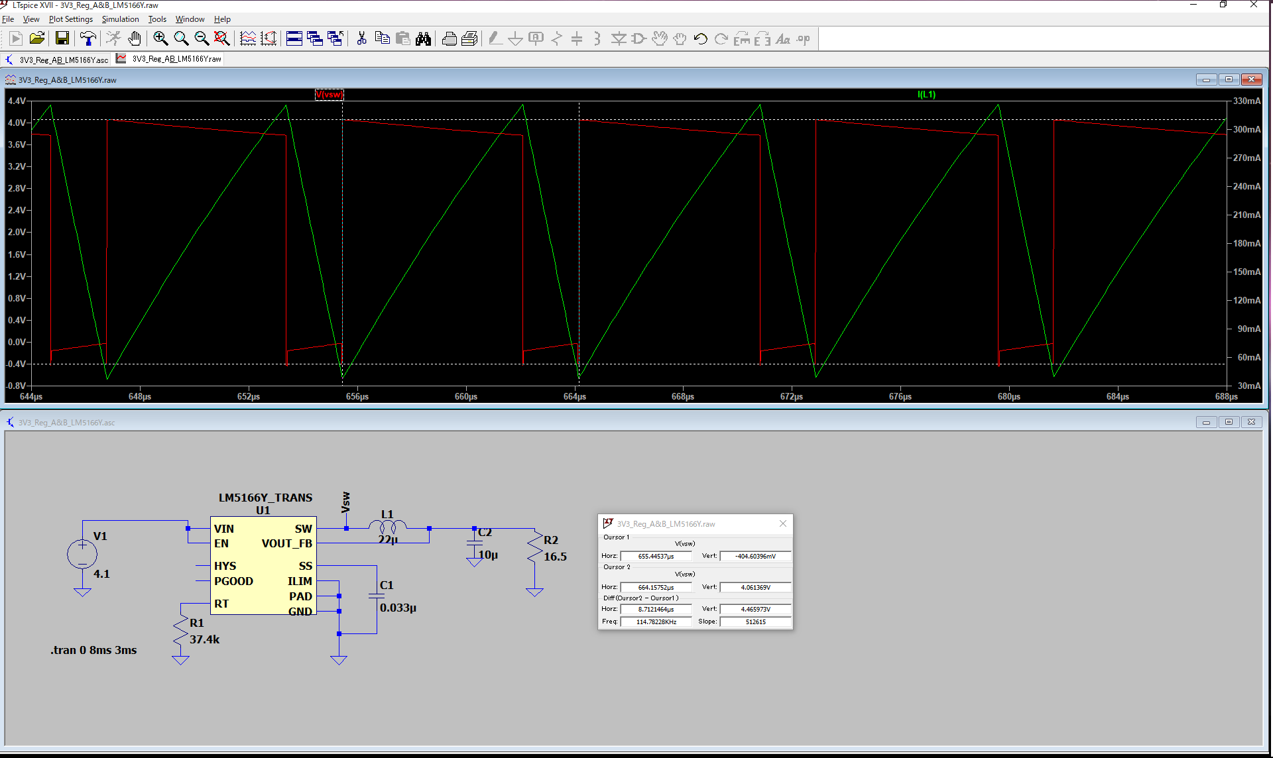Click the Save floppy disk icon
This screenshot has width=1273, height=758.
pyautogui.click(x=62, y=38)
